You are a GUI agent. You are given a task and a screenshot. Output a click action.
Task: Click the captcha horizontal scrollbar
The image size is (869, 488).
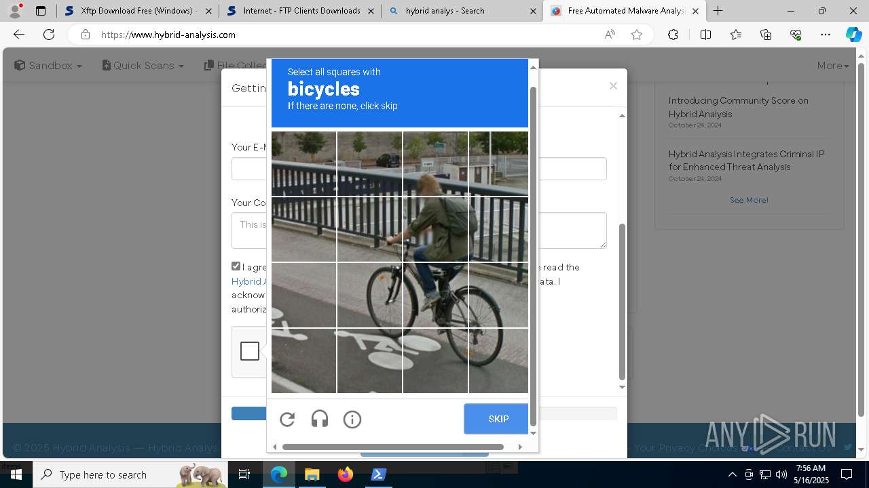tap(393, 447)
